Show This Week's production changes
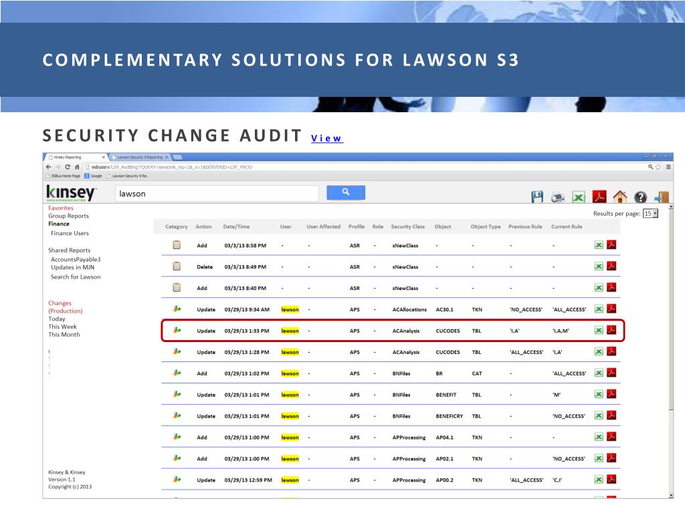685x513 pixels. coord(62,327)
